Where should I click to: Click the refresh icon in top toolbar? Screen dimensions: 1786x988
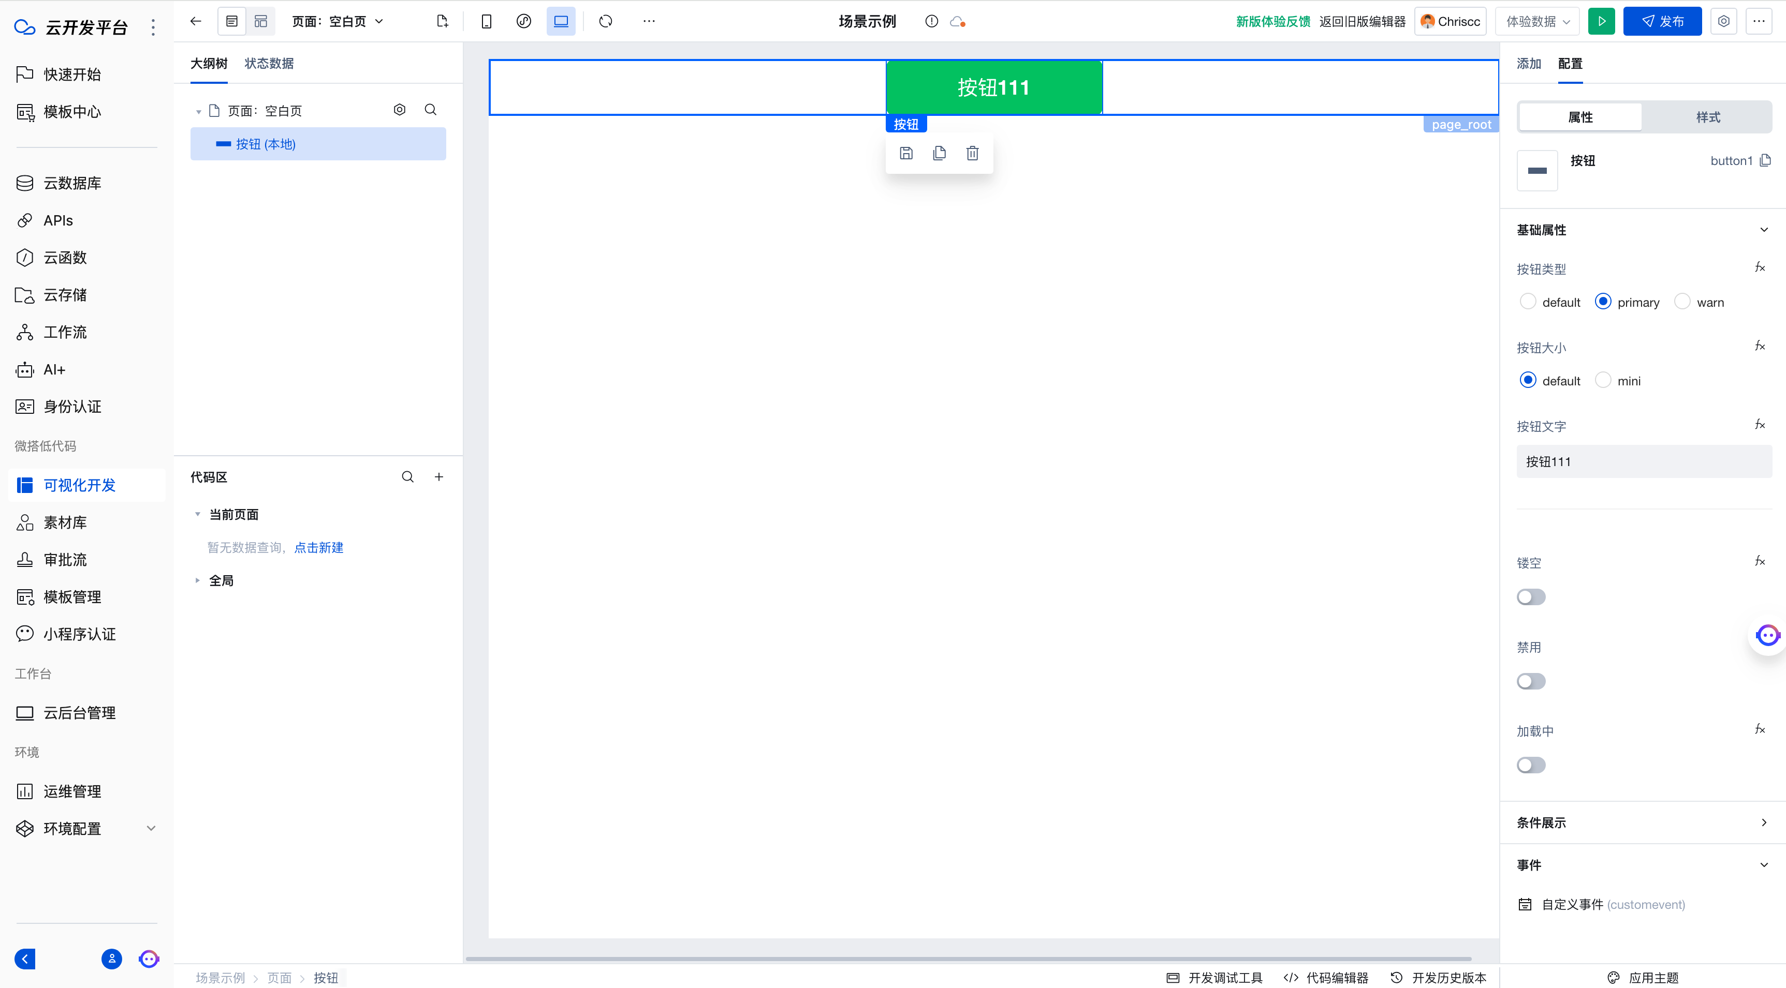605,22
